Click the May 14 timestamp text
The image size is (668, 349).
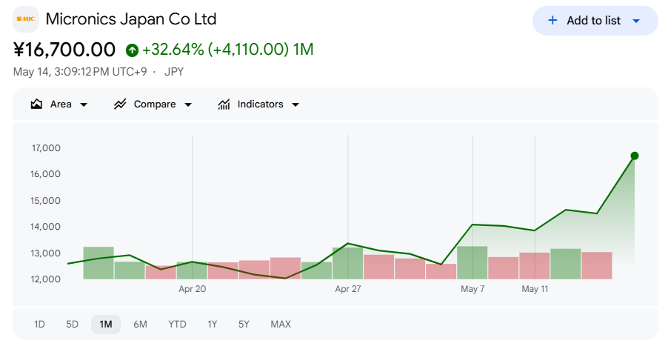coord(80,72)
